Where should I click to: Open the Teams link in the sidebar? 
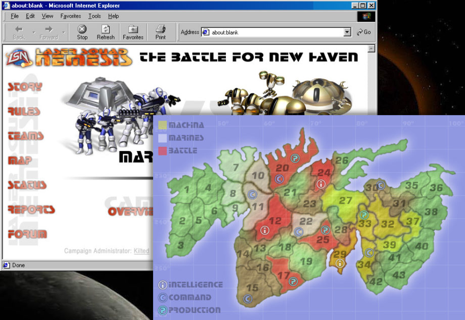pyautogui.click(x=26, y=136)
